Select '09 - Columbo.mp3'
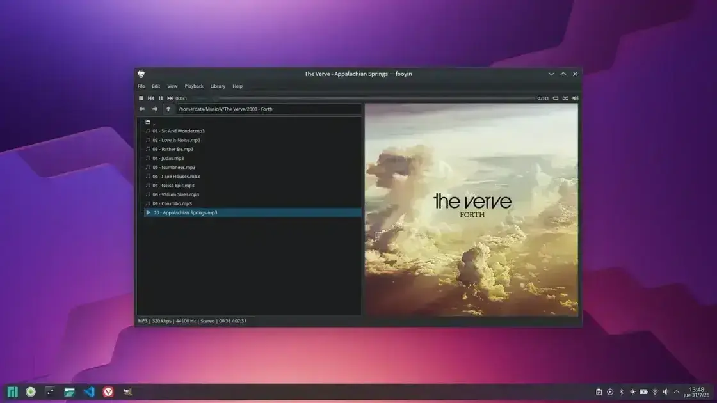 click(x=252, y=203)
